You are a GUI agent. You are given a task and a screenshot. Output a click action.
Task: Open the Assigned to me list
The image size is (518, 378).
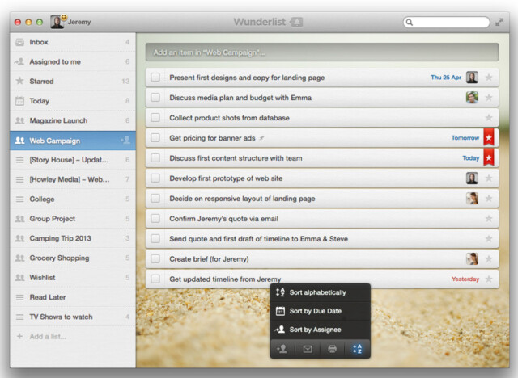(73, 61)
